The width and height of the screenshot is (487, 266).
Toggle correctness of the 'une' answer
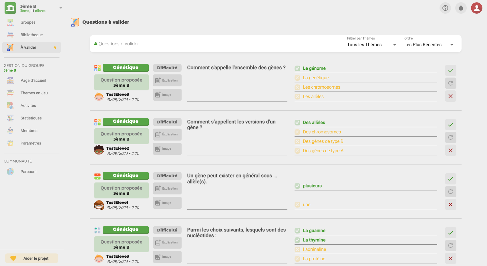pyautogui.click(x=297, y=205)
